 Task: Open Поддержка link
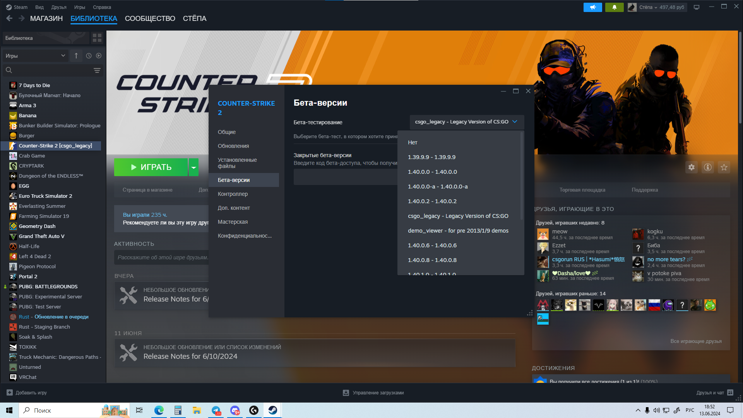(x=645, y=190)
